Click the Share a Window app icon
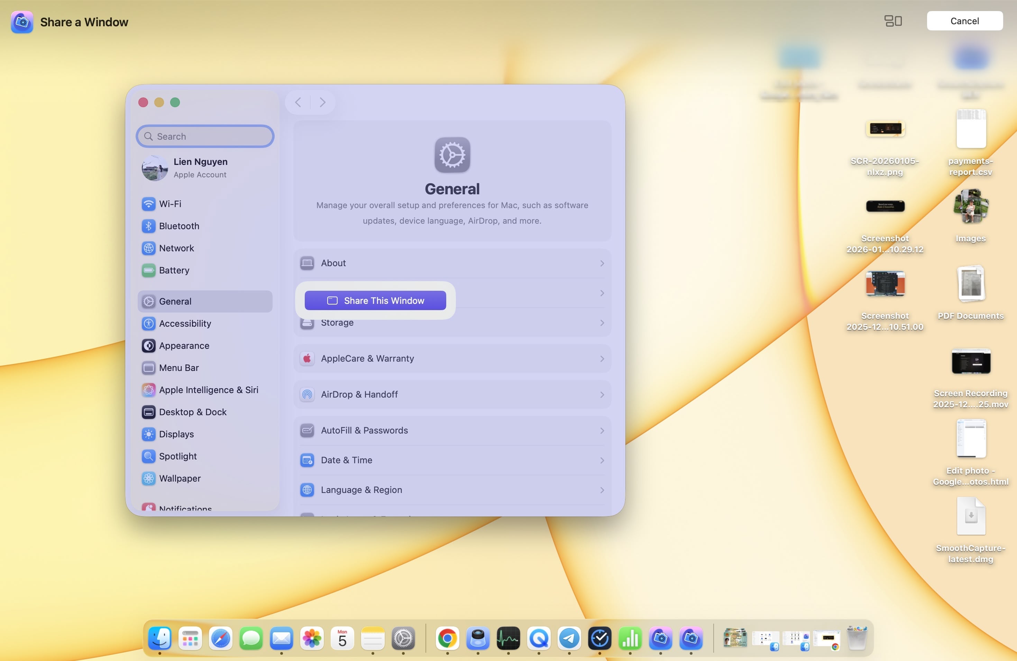The width and height of the screenshot is (1017, 661). click(22, 22)
